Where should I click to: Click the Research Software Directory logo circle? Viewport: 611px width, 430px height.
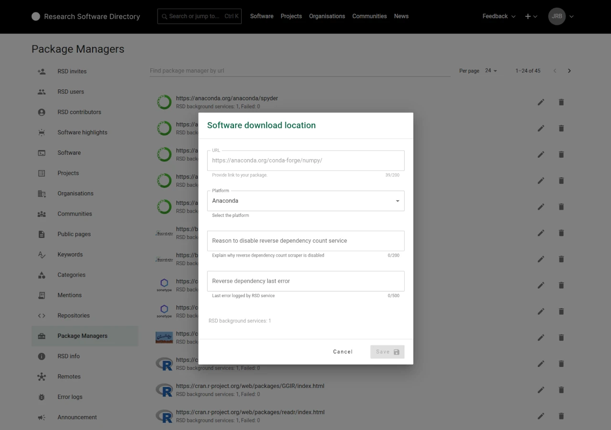36,16
